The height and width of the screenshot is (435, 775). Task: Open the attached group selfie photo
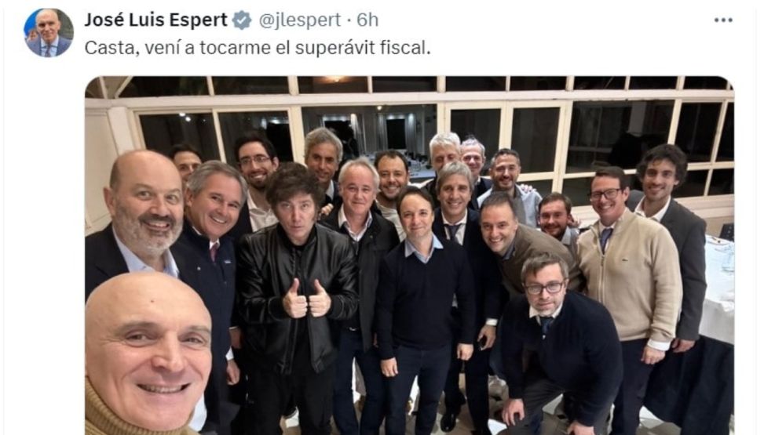tap(409, 255)
